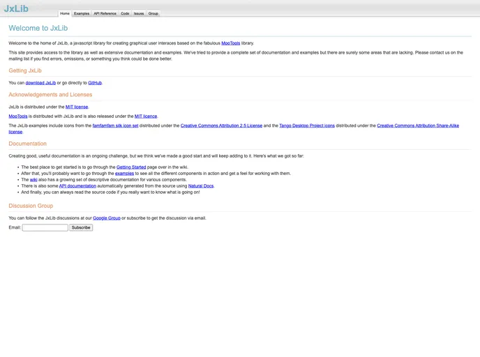Open Creative Commons Attribution Share-Alike license link
This screenshot has height=357, width=480.
pyautogui.click(x=418, y=126)
